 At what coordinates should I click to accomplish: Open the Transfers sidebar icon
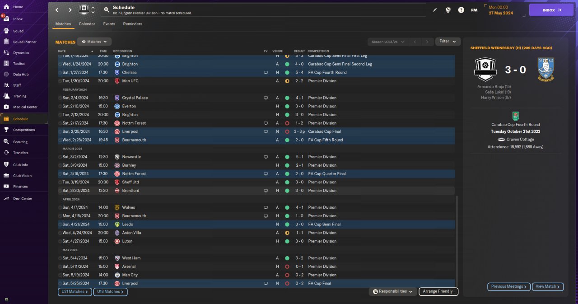tap(6, 153)
